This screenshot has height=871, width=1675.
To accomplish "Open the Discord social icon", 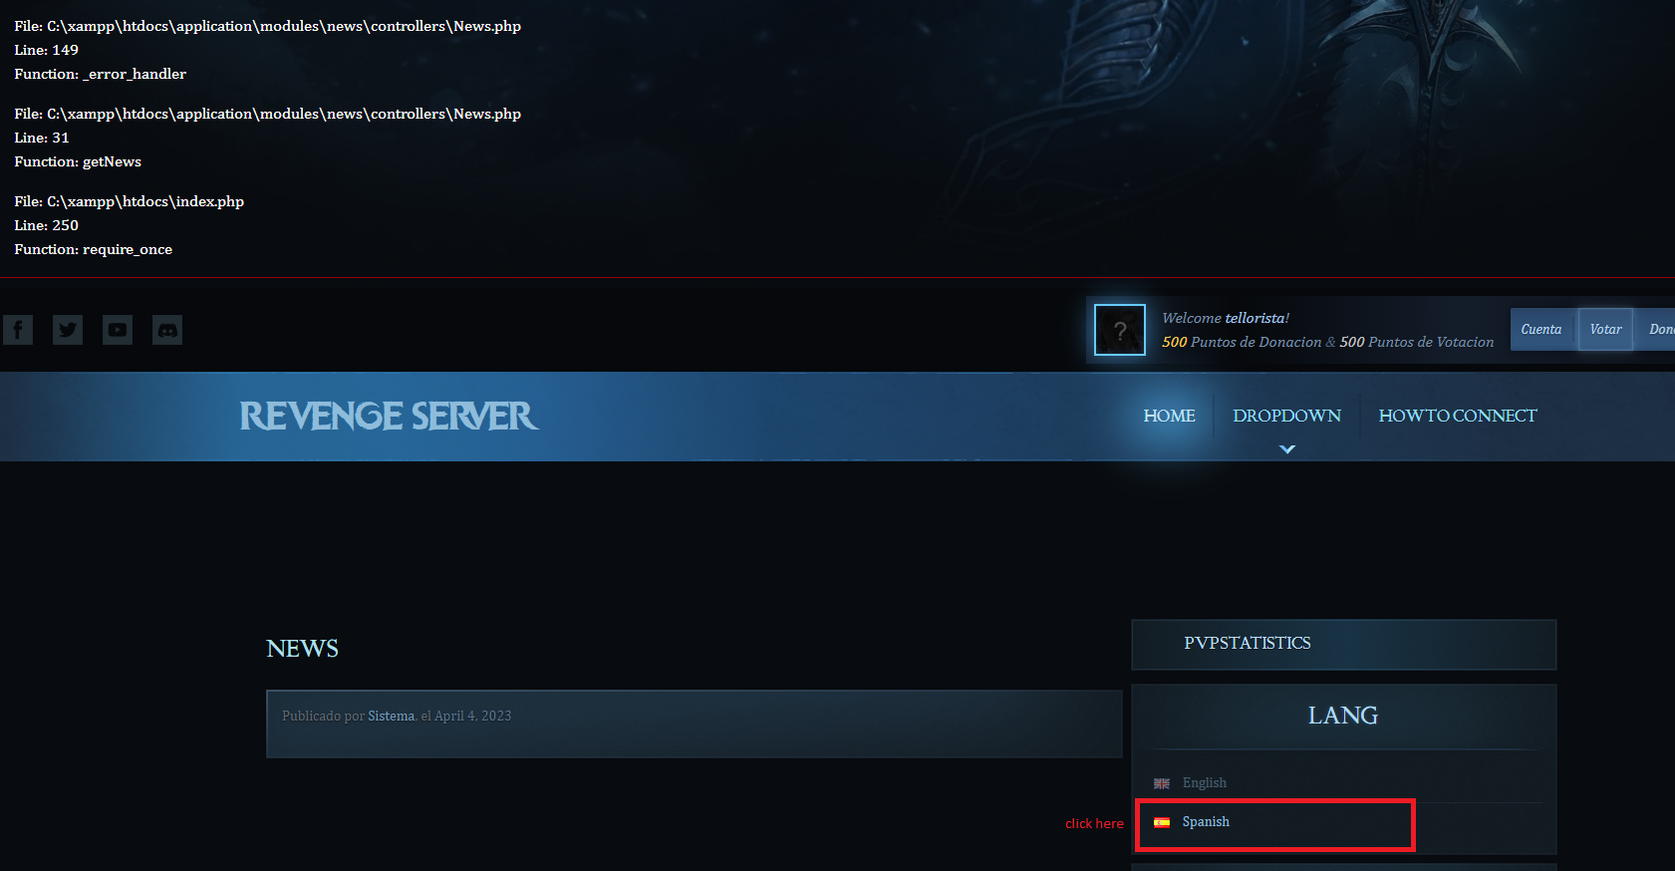I will [167, 330].
